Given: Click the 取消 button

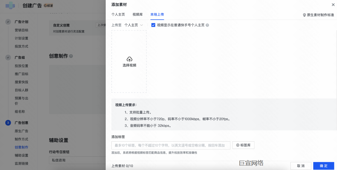Looking at the screenshot, I should coord(301,166).
